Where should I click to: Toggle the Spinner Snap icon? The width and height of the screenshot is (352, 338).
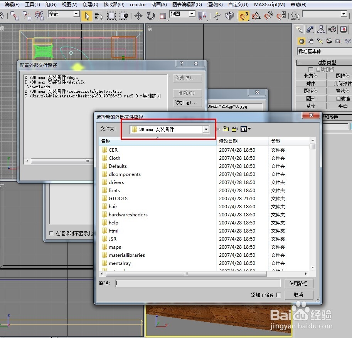tap(281, 16)
